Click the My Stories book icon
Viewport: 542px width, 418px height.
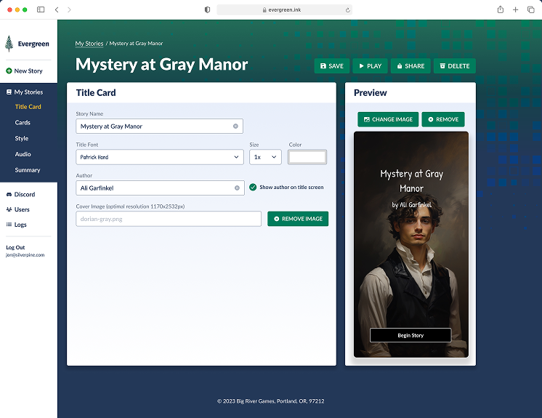pyautogui.click(x=9, y=92)
